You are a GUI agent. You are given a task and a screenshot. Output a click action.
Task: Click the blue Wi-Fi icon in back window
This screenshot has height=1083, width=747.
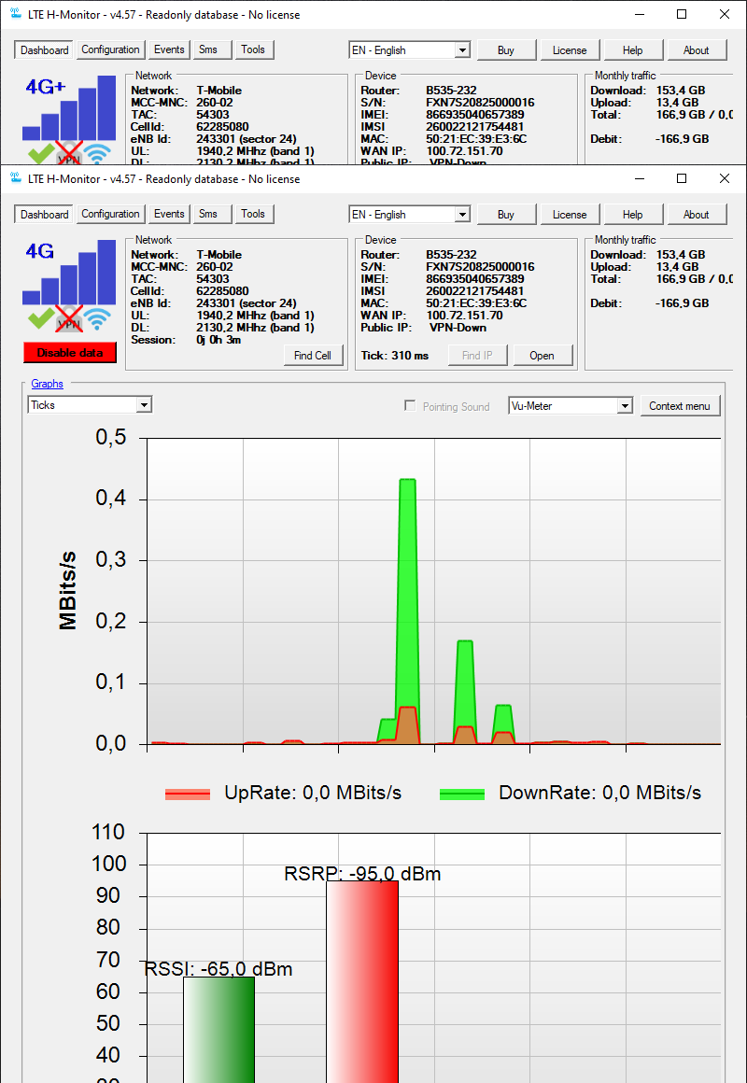99,155
